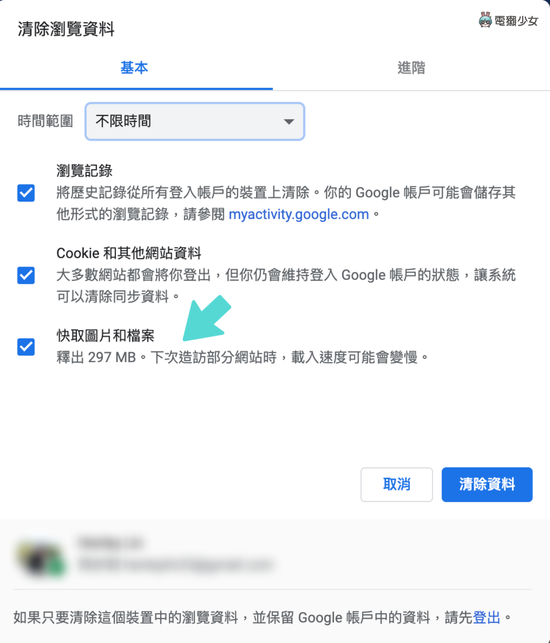Click the 清除資料 button
This screenshot has height=643, width=550.
tap(487, 484)
